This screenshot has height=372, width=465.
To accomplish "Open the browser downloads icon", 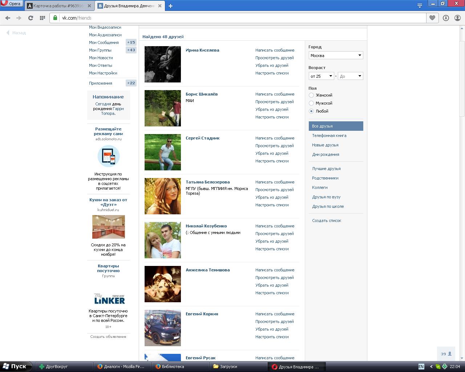I will 446,18.
